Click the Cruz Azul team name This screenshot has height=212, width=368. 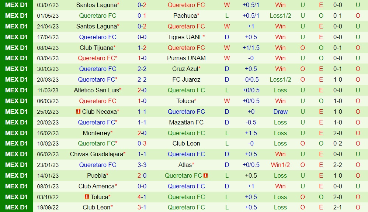[x=185, y=69]
